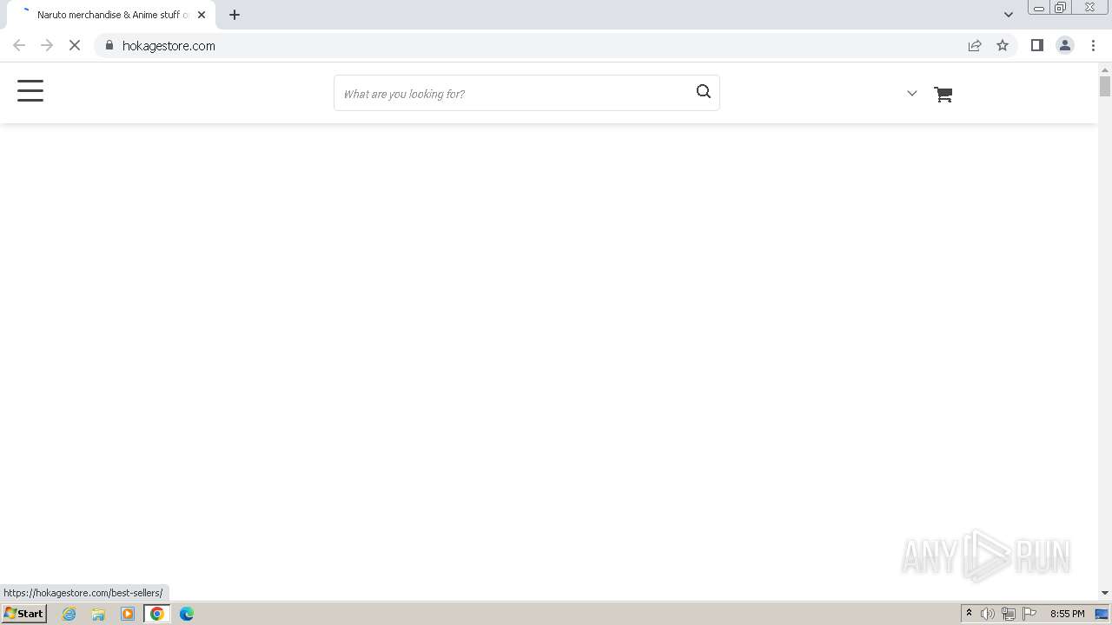Expand the tab search dropdown
The width and height of the screenshot is (1112, 625).
(1009, 15)
